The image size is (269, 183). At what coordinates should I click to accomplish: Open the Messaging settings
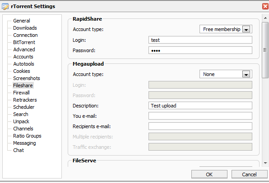[24, 143]
